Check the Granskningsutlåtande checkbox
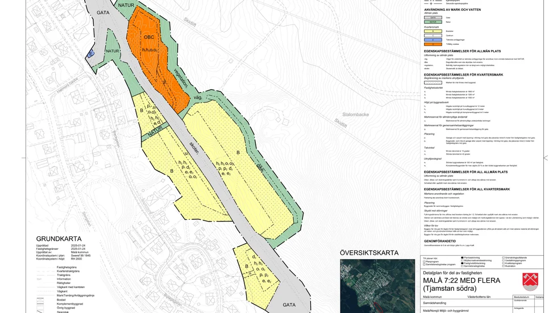This screenshot has height=313, width=557. point(504,258)
